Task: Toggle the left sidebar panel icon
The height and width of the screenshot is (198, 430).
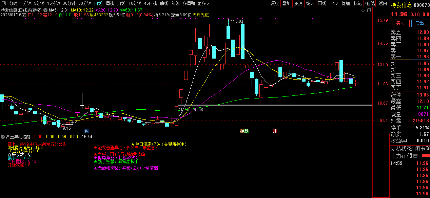Action: (3, 3)
